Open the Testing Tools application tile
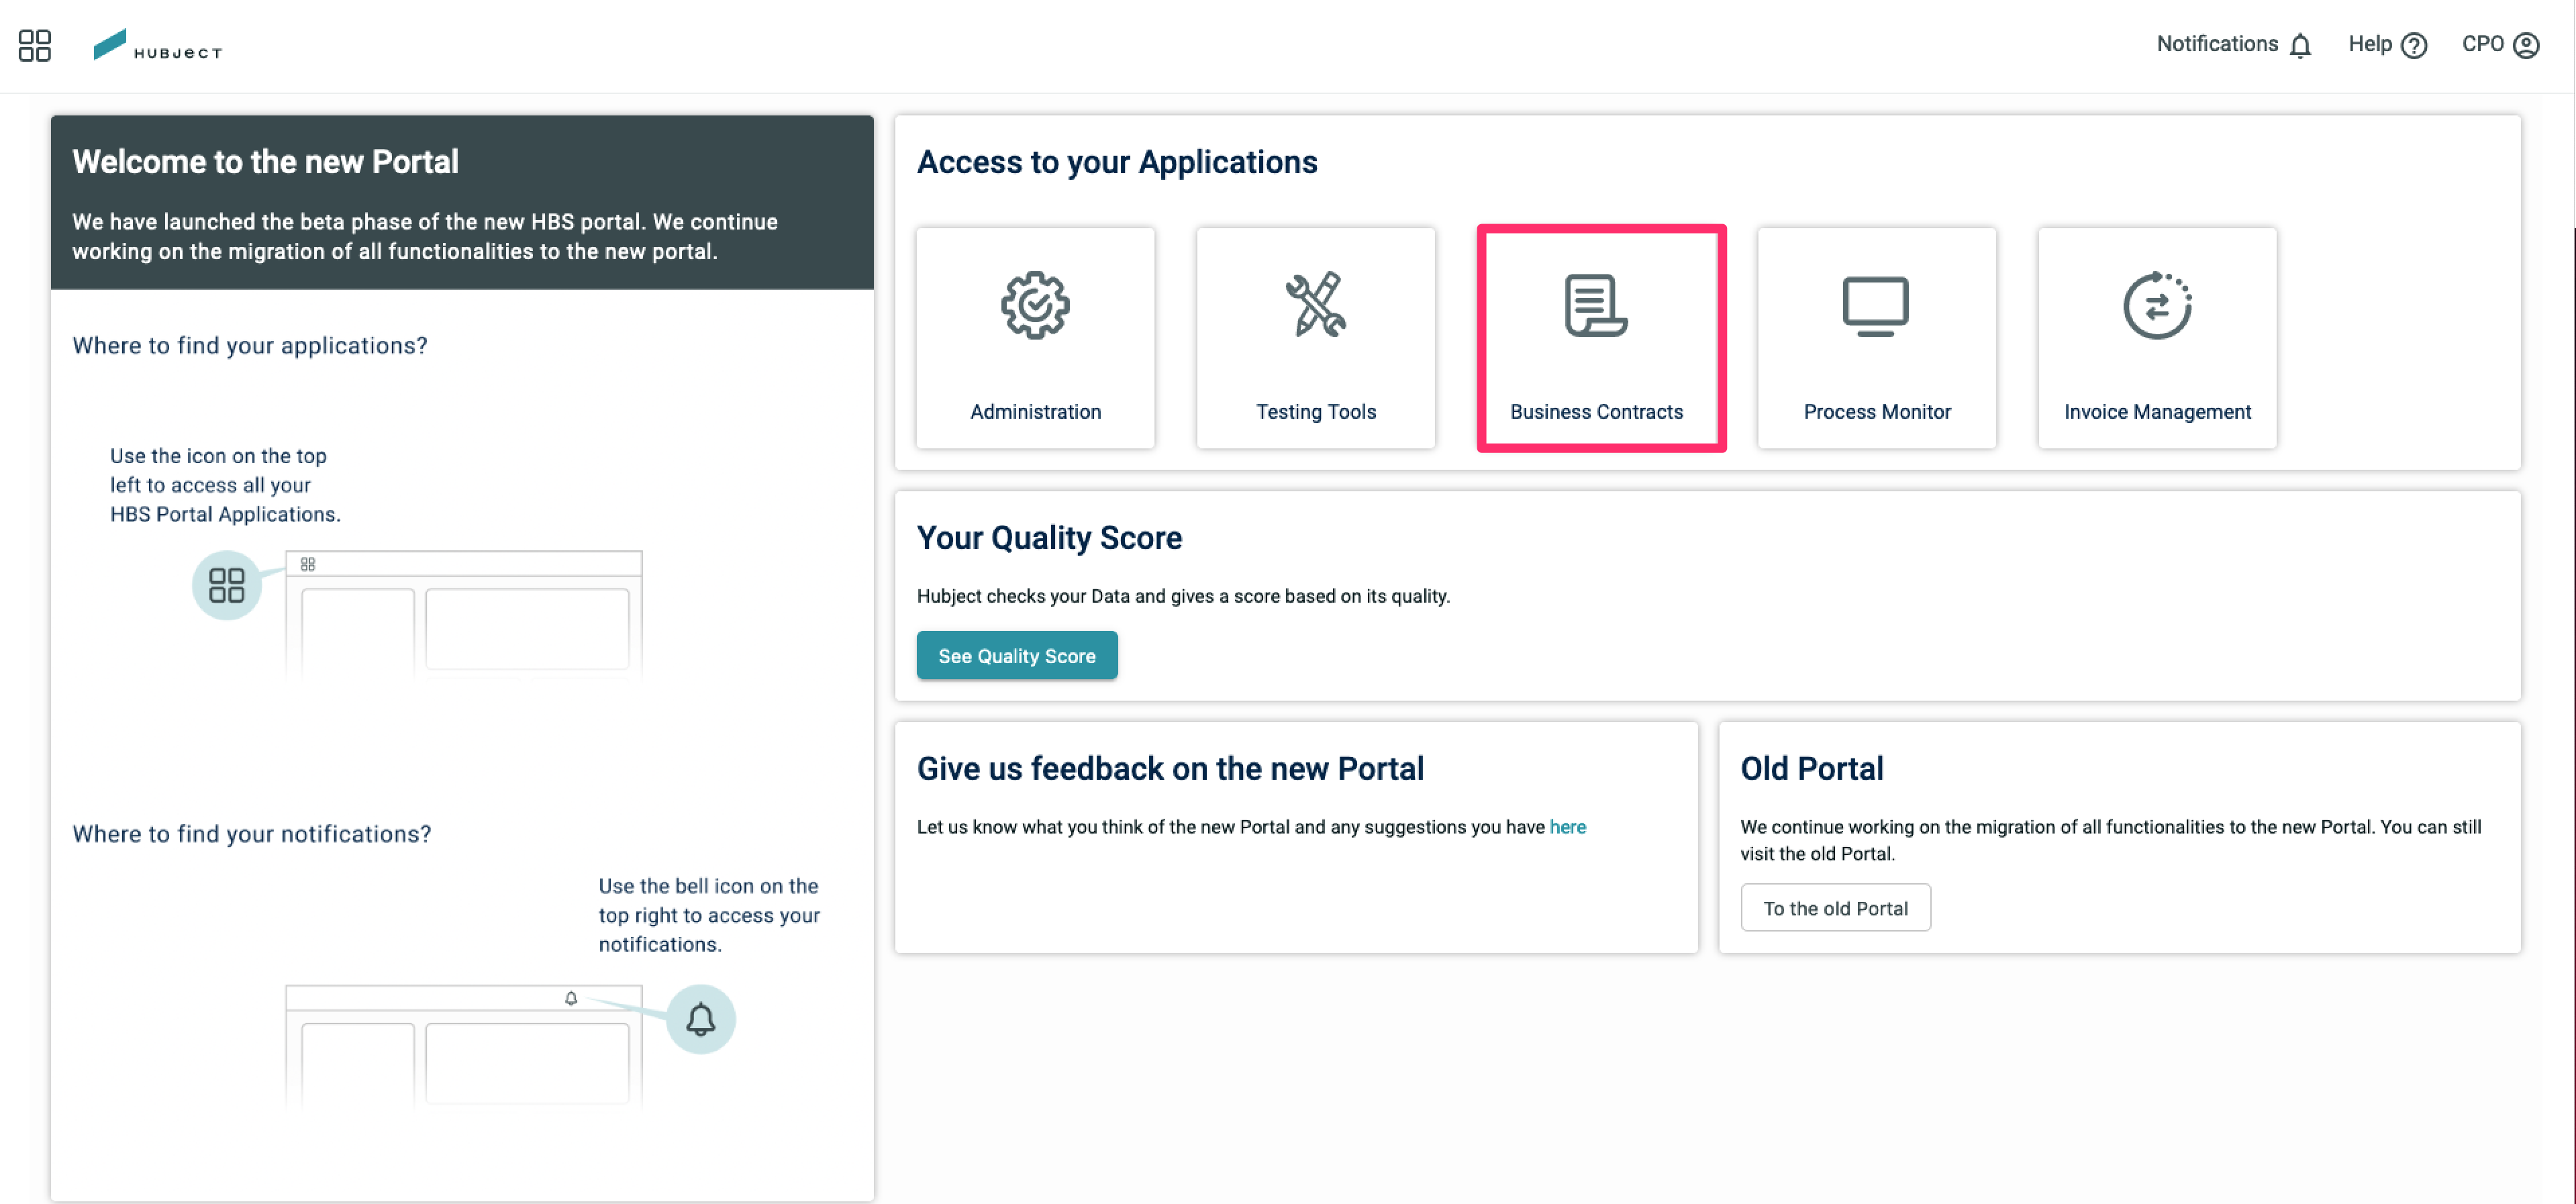The image size is (2576, 1204). (1316, 338)
